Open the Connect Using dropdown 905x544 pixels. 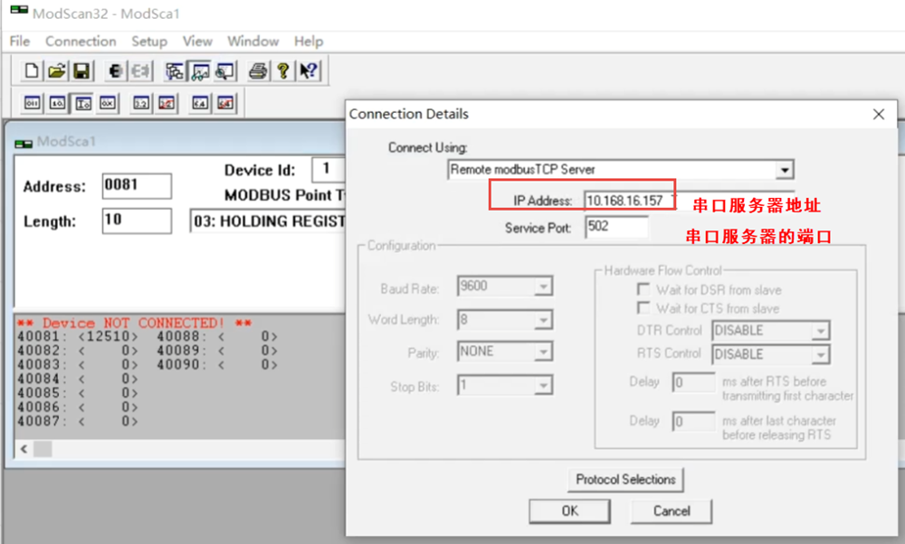point(784,170)
